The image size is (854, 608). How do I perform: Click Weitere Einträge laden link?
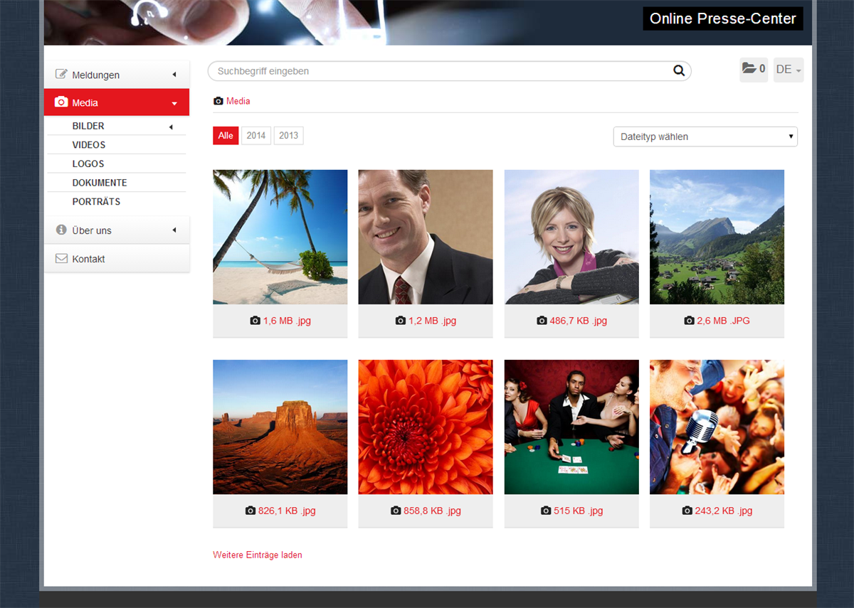(x=257, y=555)
